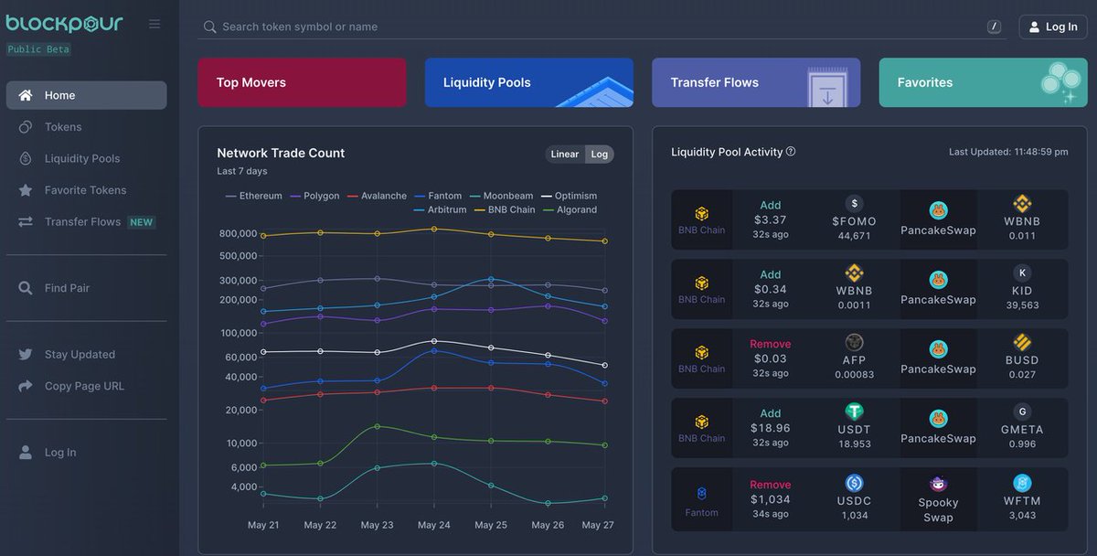This screenshot has height=556, width=1097.
Task: Focus the search token symbol field
Action: 603,27
